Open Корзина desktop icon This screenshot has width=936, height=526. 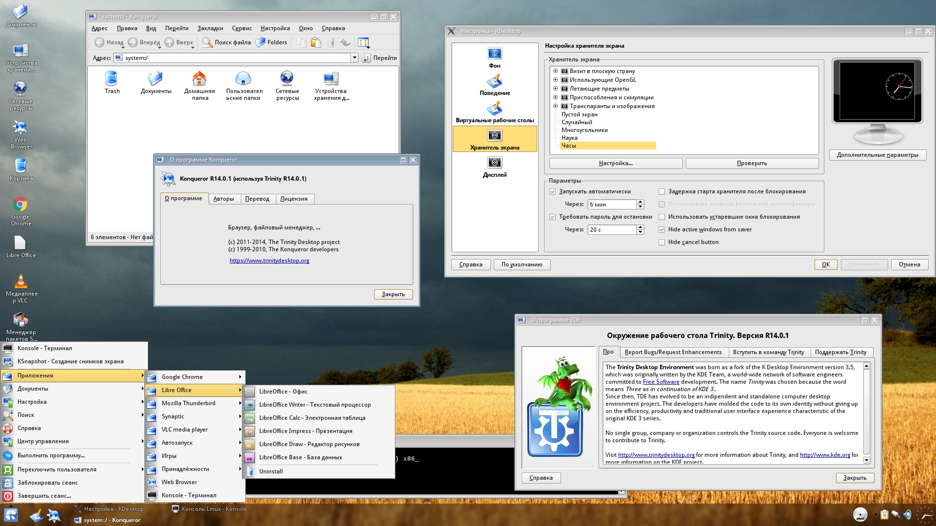[20, 170]
